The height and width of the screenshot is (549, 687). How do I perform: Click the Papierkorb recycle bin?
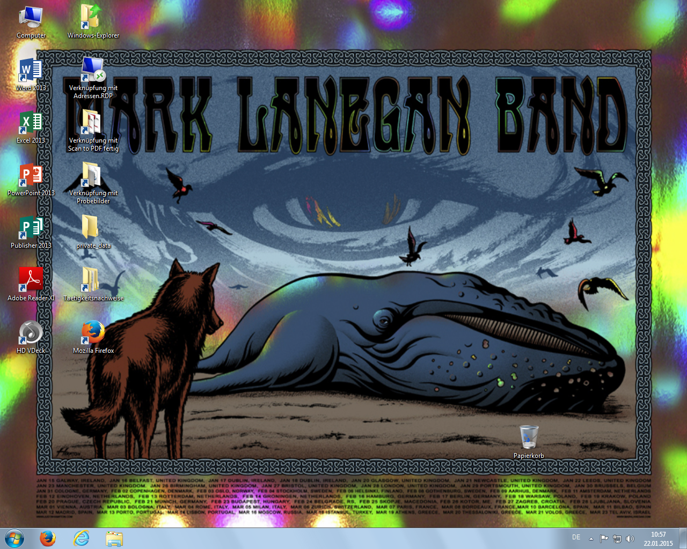[x=529, y=437]
